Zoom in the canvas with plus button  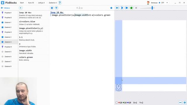pos(185,102)
